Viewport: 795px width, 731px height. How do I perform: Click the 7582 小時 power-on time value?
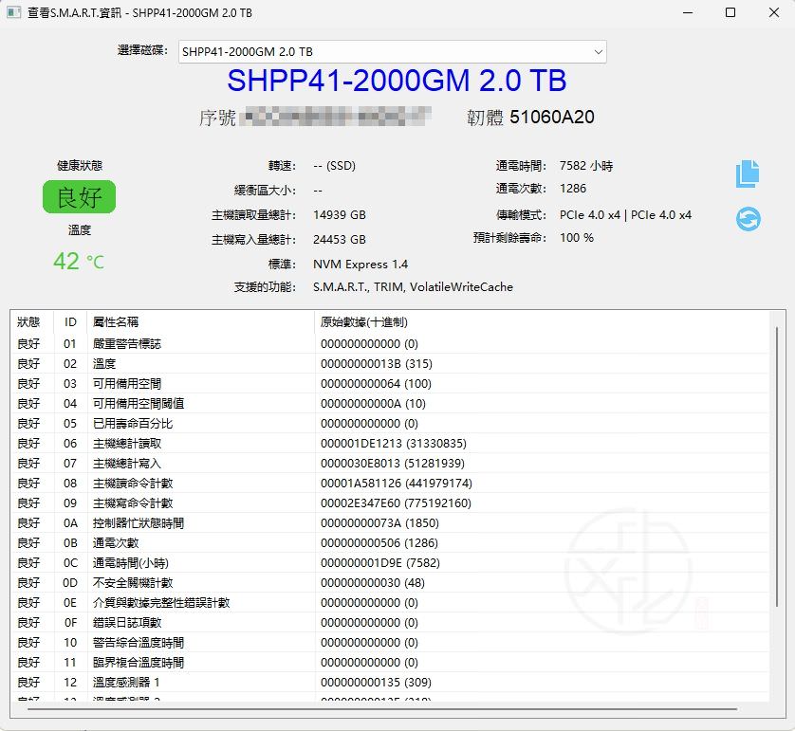point(586,166)
